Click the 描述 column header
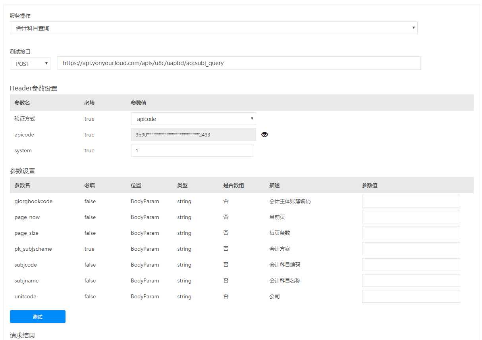The height and width of the screenshot is (340, 482). tap(274, 185)
